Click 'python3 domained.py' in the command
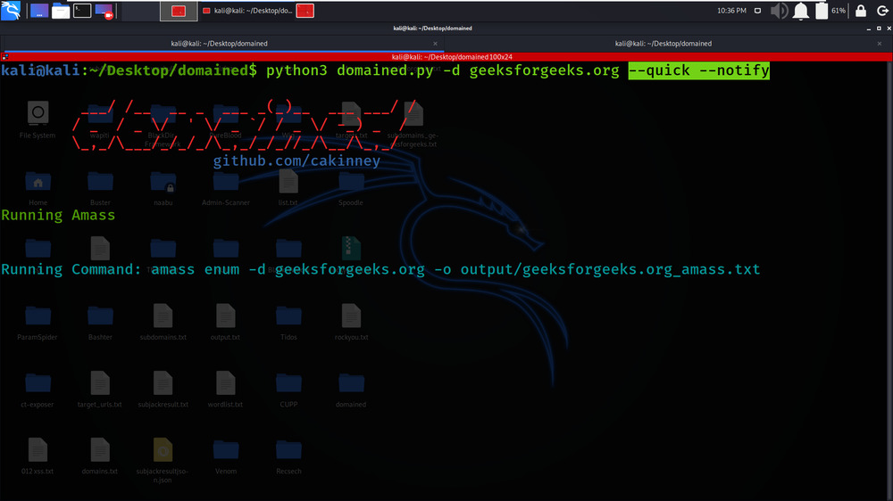 (x=350, y=70)
